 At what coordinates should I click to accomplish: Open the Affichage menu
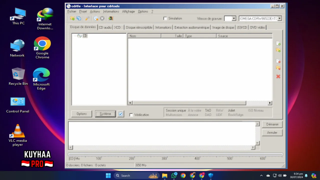coord(128,11)
